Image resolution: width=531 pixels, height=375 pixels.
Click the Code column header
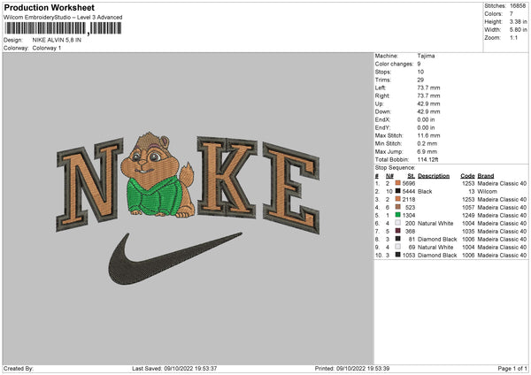tap(467, 176)
